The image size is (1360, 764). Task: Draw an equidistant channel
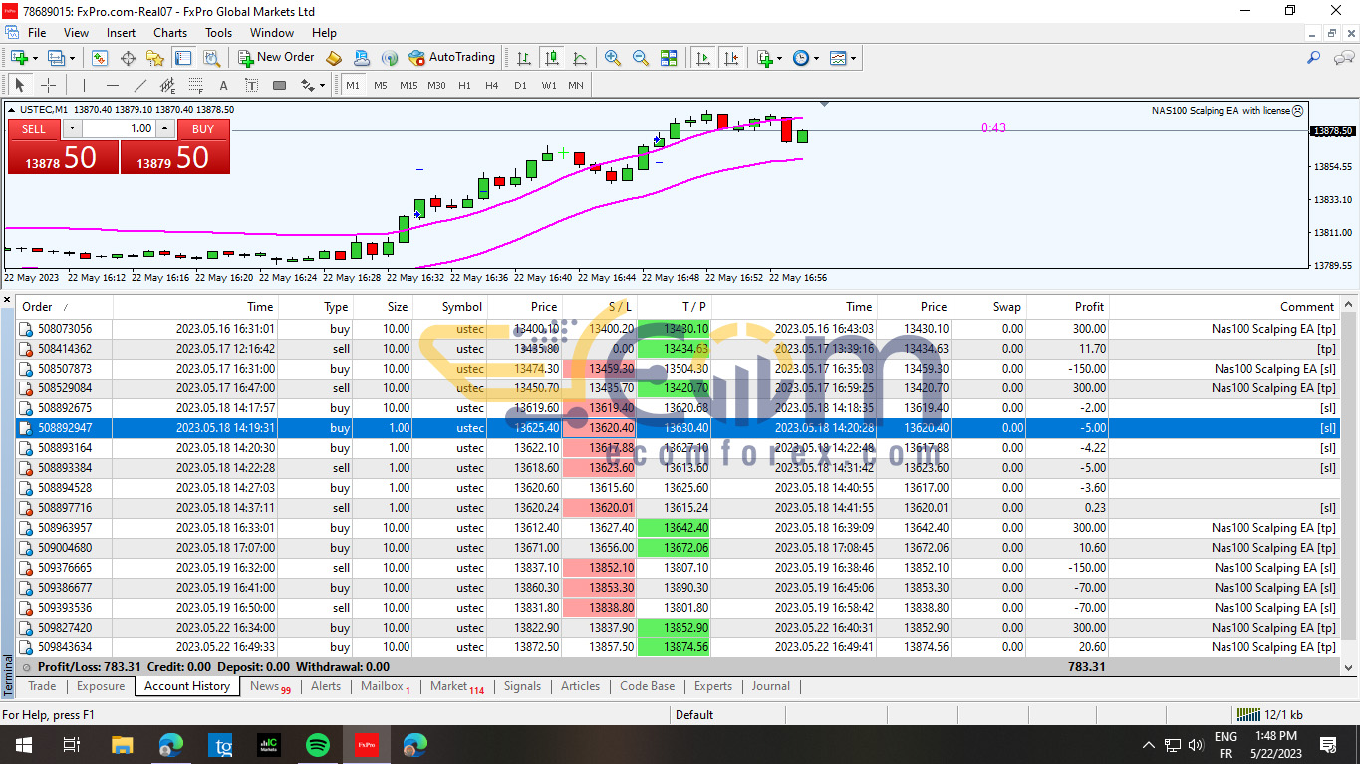pos(167,85)
